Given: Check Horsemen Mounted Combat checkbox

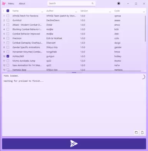Looking at the screenshot, I should tap(8, 52).
